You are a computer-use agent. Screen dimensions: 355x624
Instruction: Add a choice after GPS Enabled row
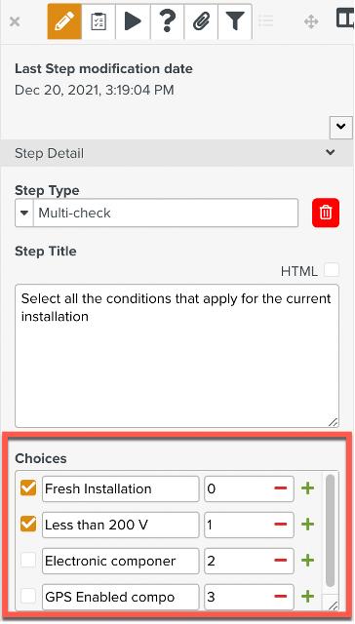(x=307, y=596)
